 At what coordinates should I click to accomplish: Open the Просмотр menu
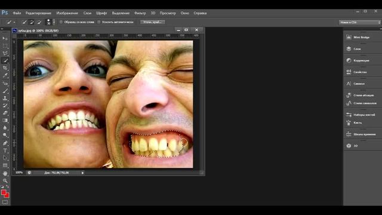(168, 13)
